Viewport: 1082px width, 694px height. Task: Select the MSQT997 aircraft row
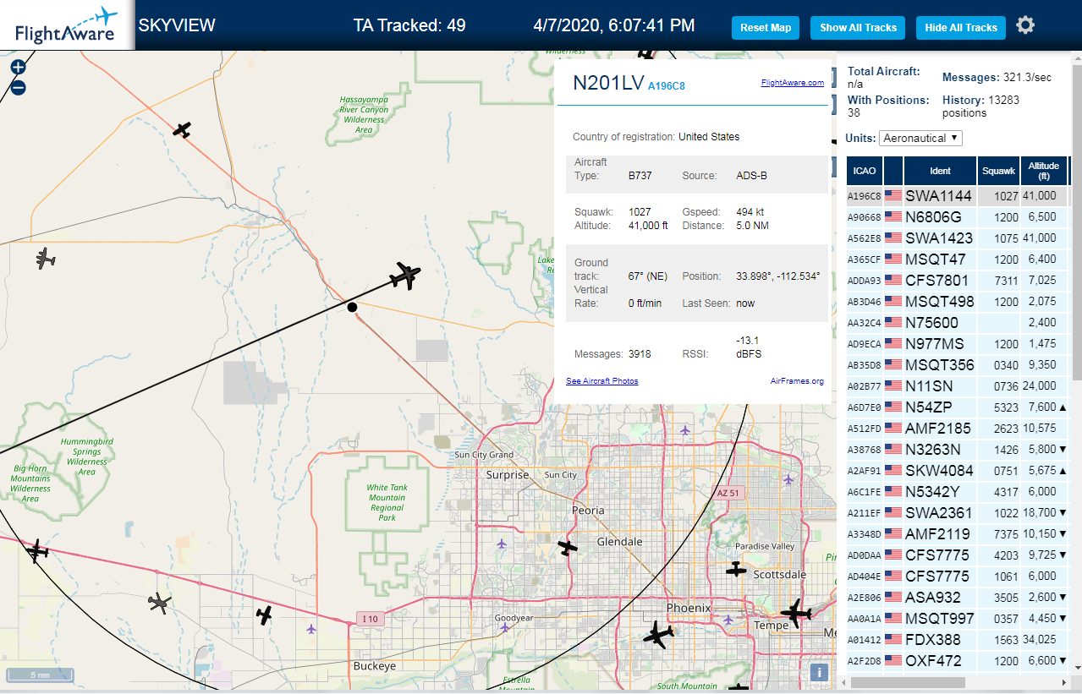(958, 619)
